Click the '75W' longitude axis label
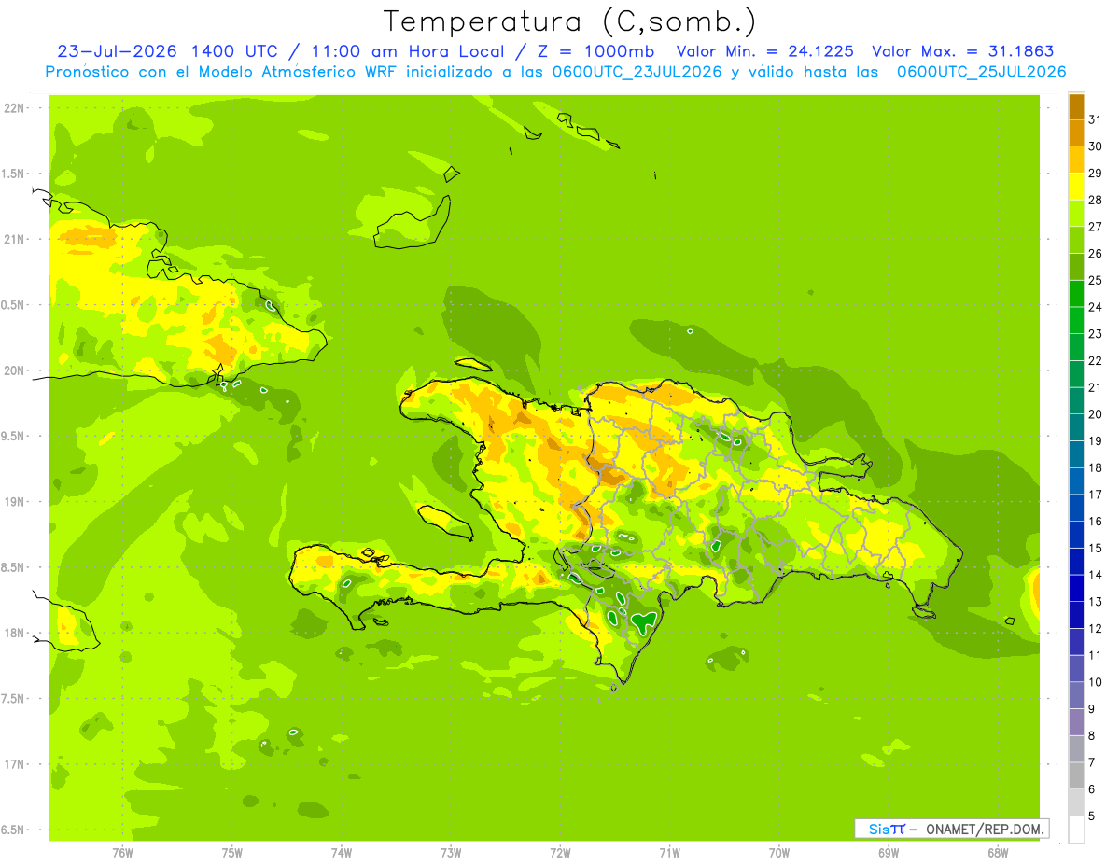The height and width of the screenshot is (865, 1120). tap(232, 852)
